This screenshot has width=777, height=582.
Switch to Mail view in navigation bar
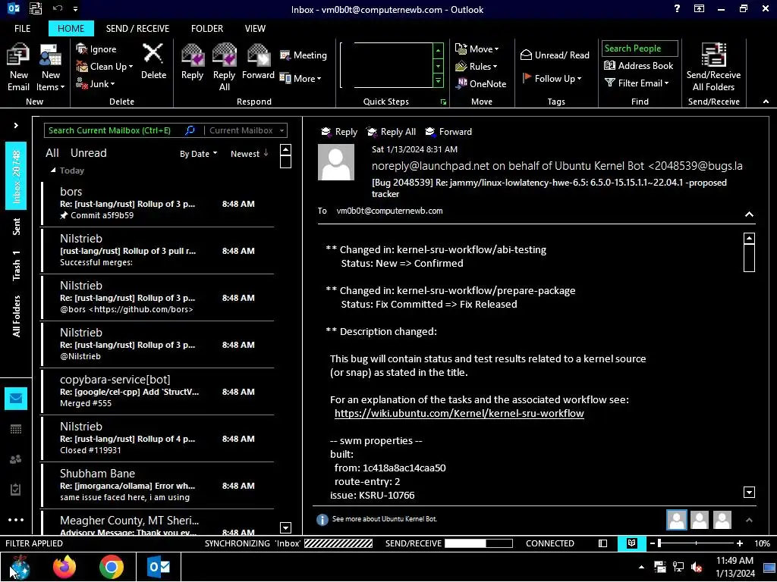pos(16,399)
